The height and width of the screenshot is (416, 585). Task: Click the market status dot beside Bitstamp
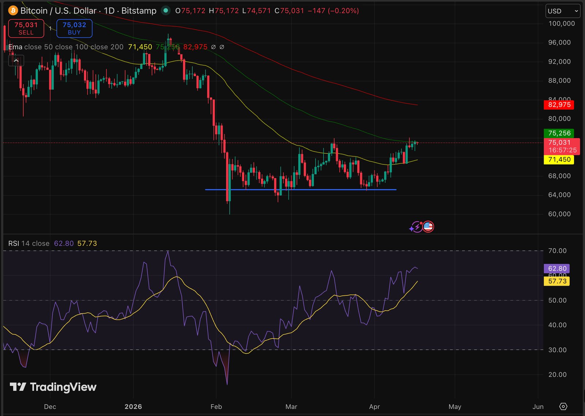click(166, 11)
